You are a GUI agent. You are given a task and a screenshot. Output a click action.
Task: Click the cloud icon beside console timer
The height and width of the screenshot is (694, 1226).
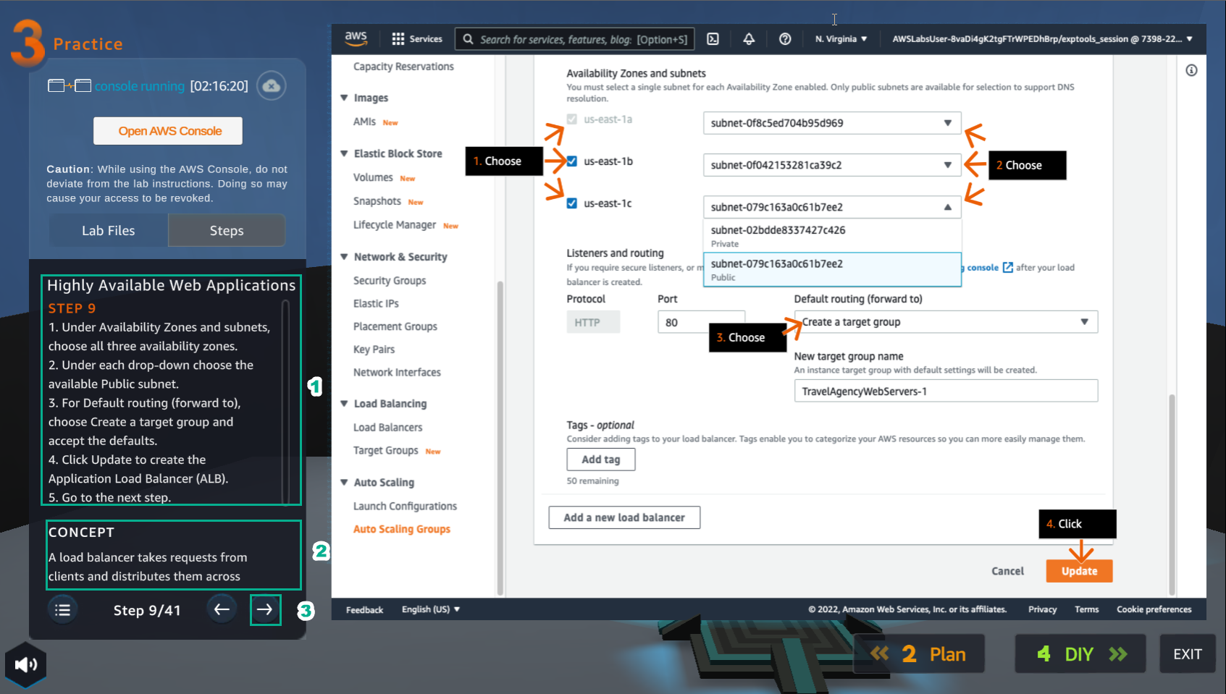[x=272, y=86]
